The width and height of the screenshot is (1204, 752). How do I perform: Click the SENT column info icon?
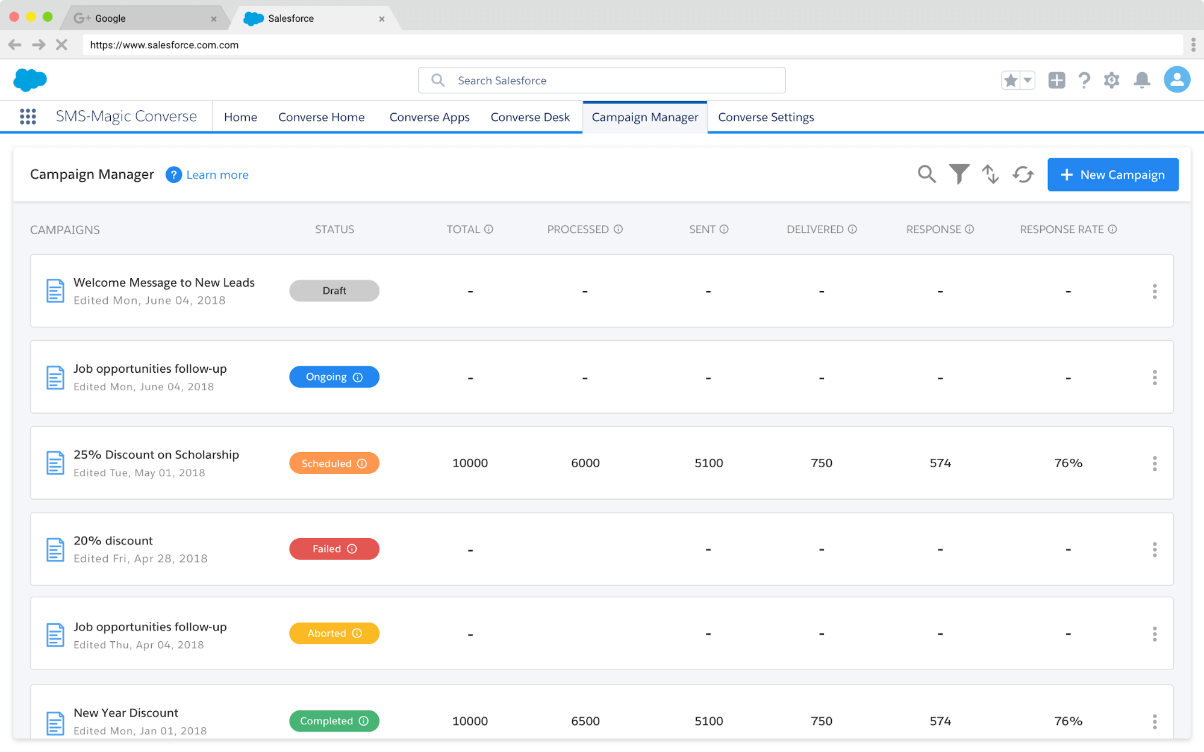[x=724, y=229]
